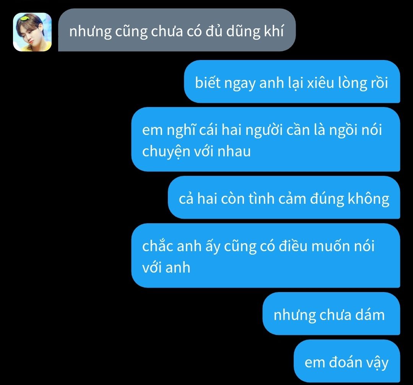
Task: Select the last message 'em đoán vậy'
Action: [x=347, y=361]
